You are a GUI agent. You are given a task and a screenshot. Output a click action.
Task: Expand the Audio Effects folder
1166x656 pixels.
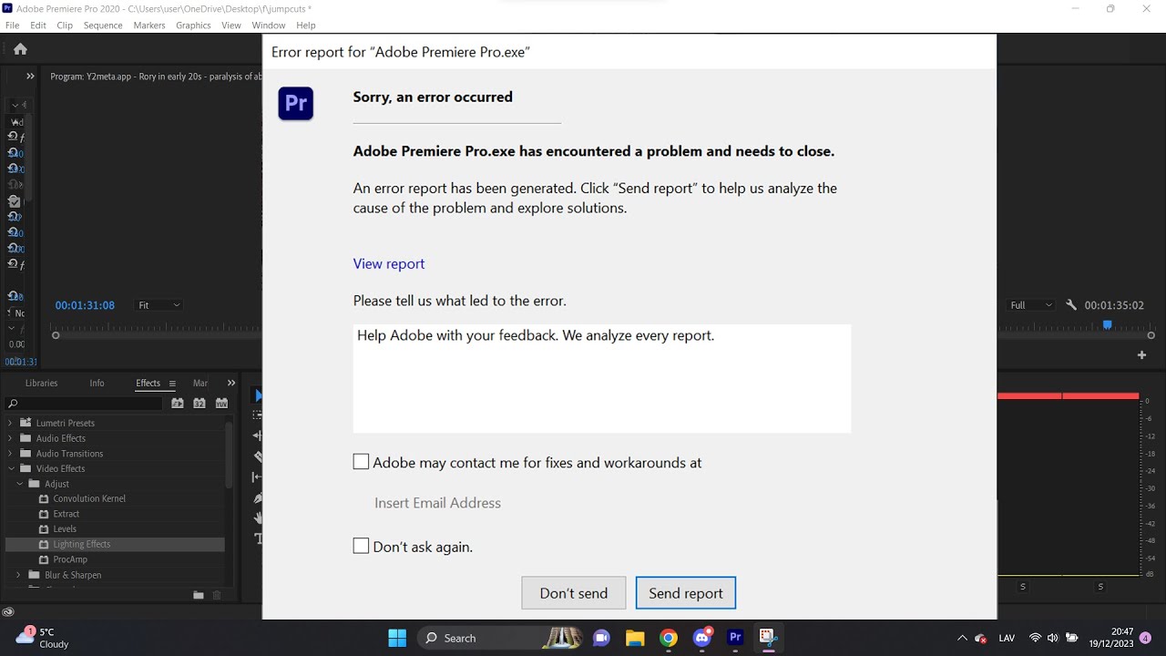pyautogui.click(x=10, y=438)
